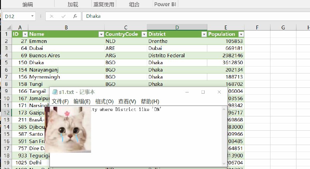
Task: Select row 2 header
Action: pyautogui.click(x=6, y=41)
